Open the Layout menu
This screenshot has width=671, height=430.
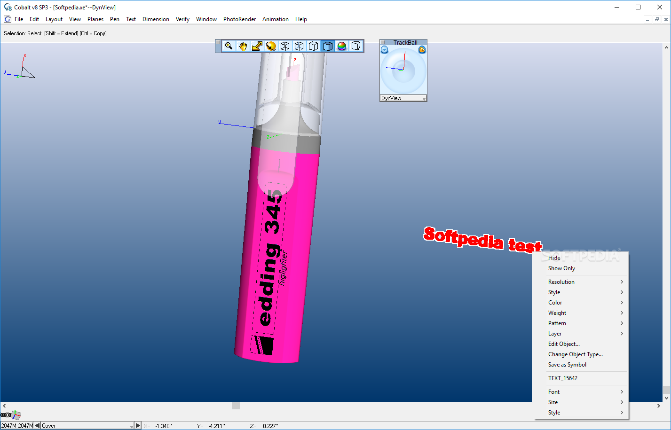[x=54, y=19]
